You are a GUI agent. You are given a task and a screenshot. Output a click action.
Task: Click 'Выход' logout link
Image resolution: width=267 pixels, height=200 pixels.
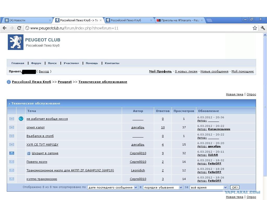pyautogui.click(x=44, y=71)
